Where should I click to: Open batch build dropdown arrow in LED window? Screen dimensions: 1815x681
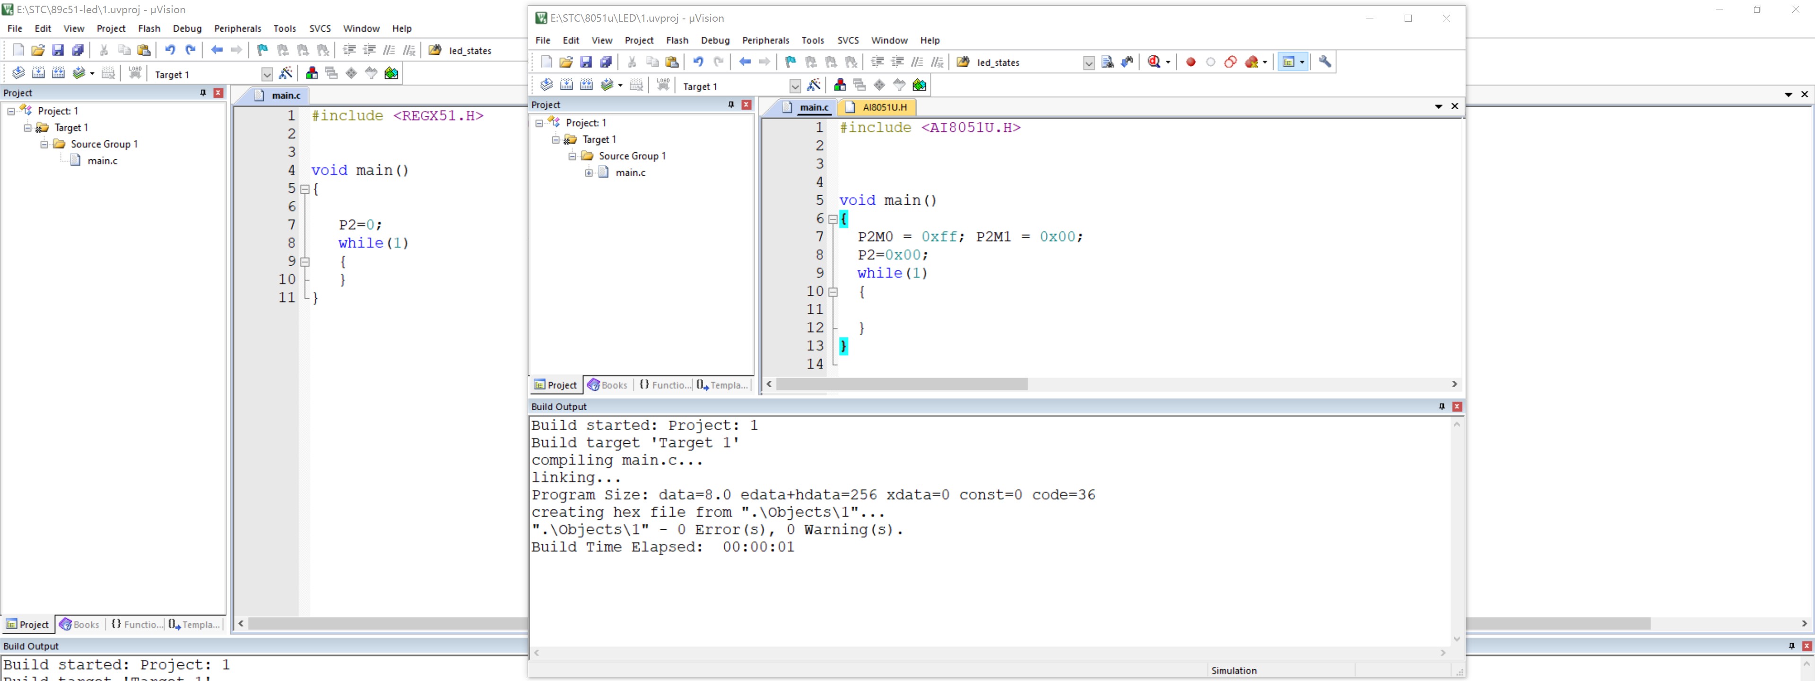coord(620,85)
